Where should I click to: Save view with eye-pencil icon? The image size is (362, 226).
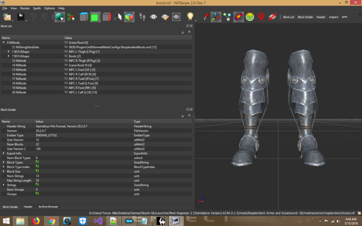165,17
